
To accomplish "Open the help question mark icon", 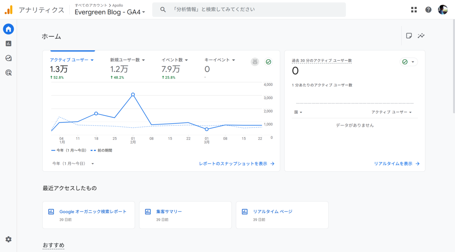I will [428, 10].
